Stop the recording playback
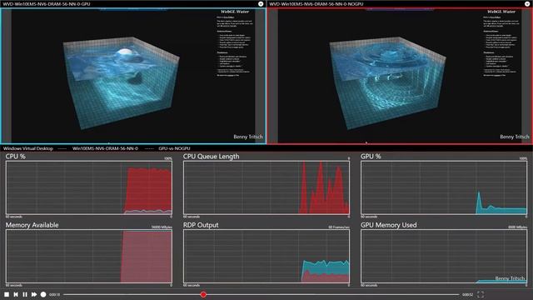The image size is (533, 300). [x=7, y=294]
